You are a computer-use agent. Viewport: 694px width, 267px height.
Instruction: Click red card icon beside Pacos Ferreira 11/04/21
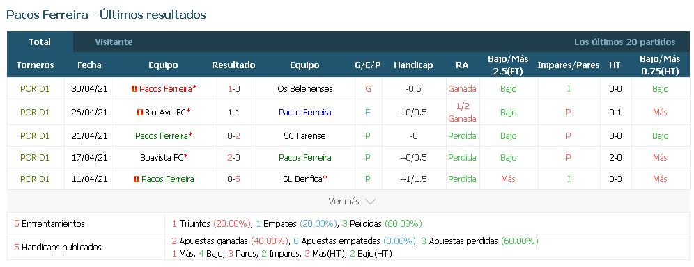coord(137,179)
